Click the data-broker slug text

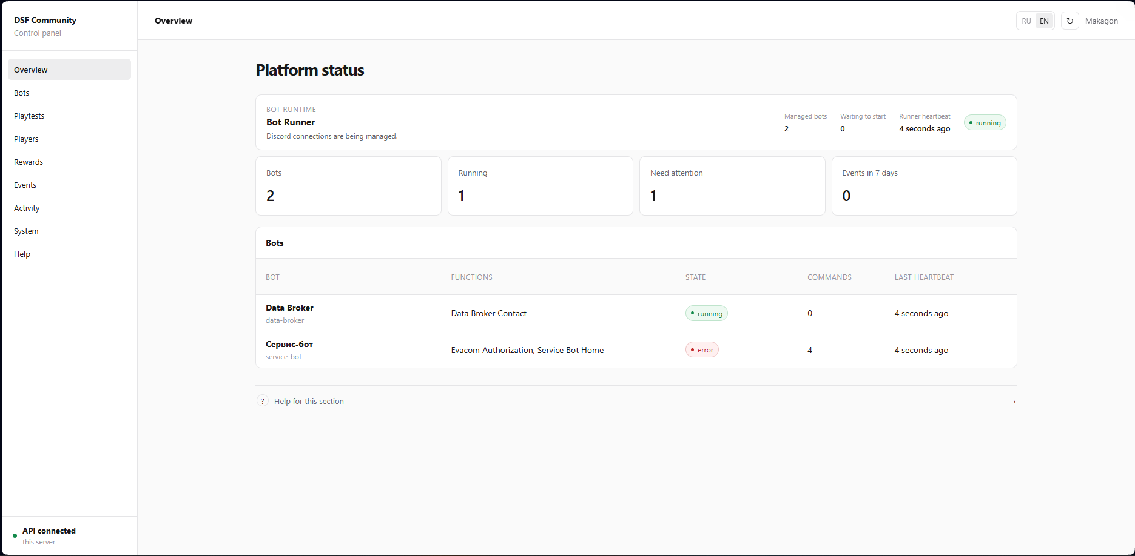click(285, 320)
